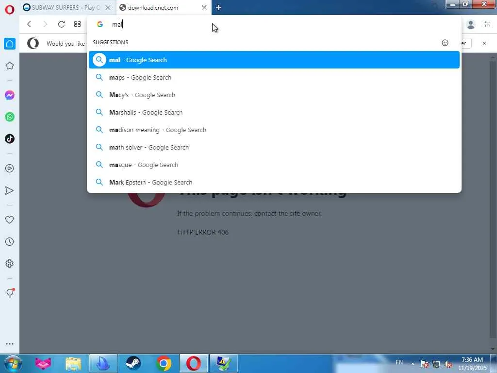Open Aria star icon in sidebar
This screenshot has height=373, width=497.
[x=10, y=66]
